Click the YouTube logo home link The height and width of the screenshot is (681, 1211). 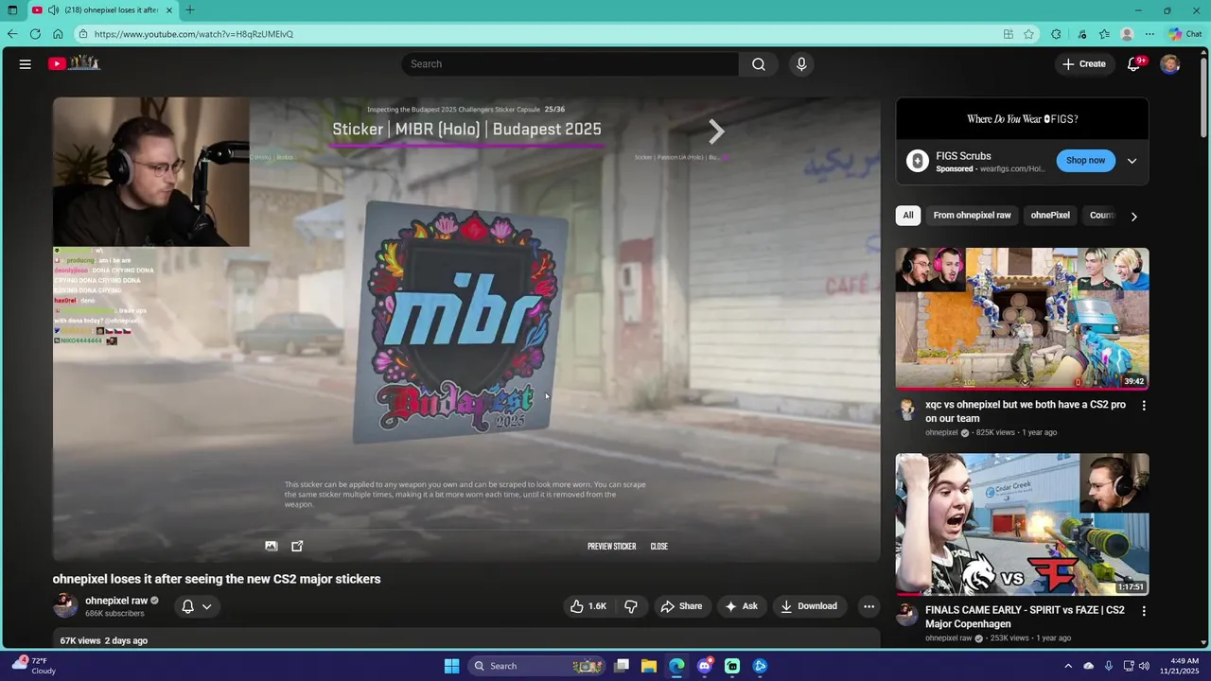click(x=74, y=63)
